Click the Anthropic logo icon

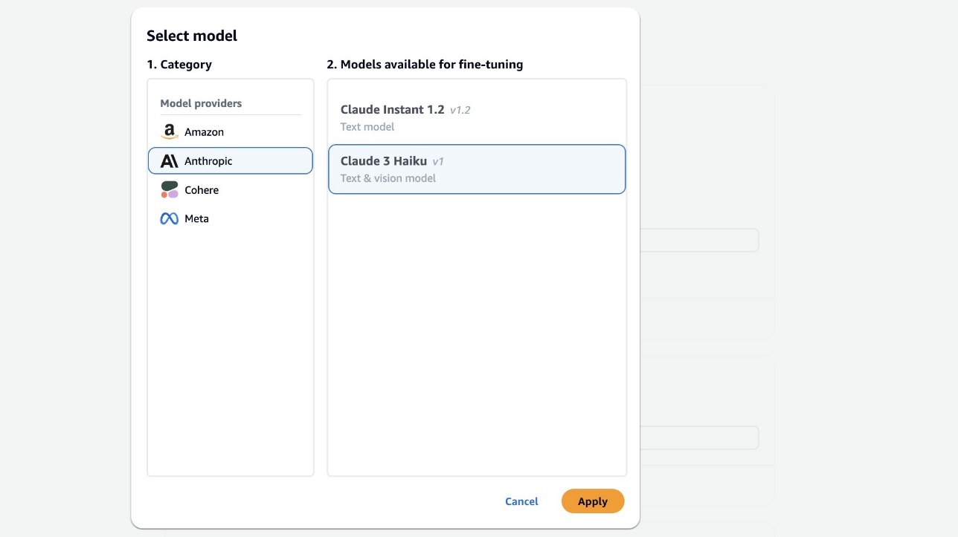170,161
